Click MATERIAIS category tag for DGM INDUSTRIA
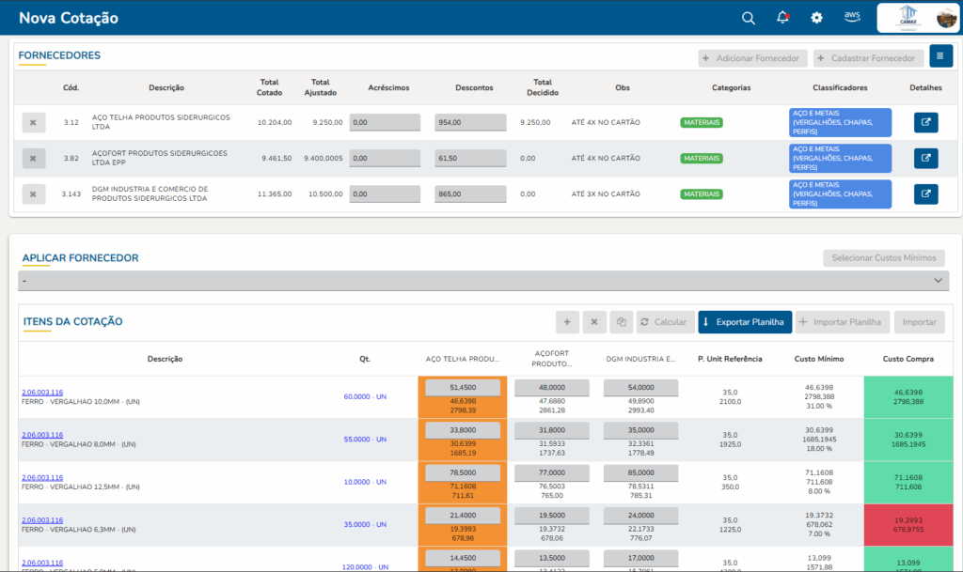Image resolution: width=963 pixels, height=572 pixels. pos(702,193)
